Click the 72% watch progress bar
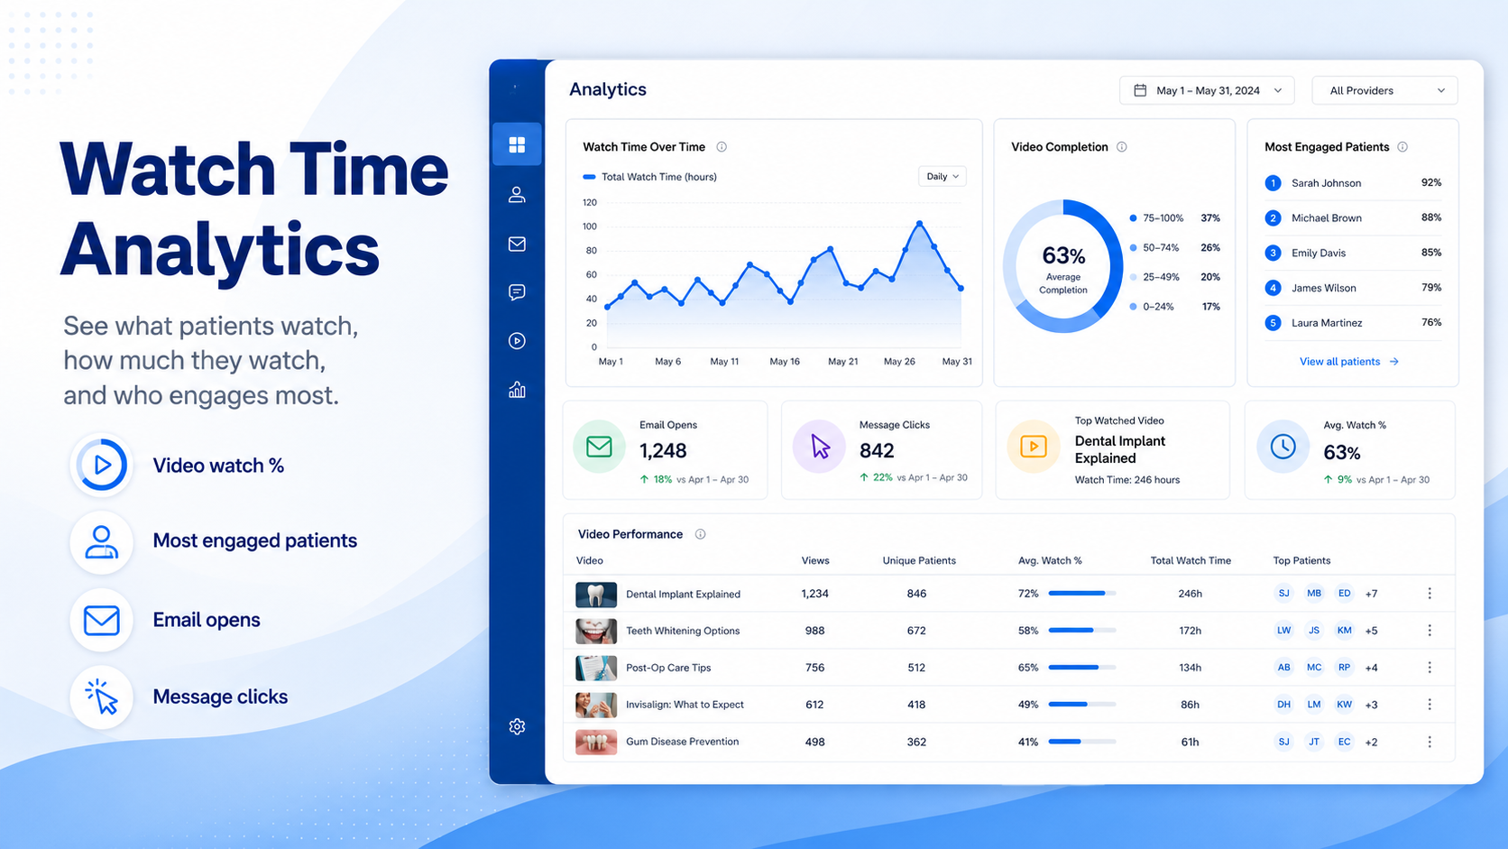The image size is (1508, 849). tap(1082, 594)
